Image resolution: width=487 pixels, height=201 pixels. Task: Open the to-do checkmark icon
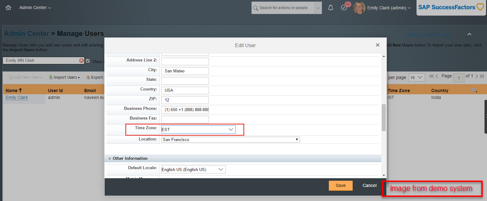[344, 8]
